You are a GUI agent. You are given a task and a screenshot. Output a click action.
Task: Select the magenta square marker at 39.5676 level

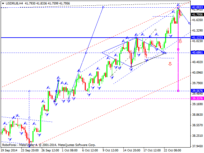[178, 91]
